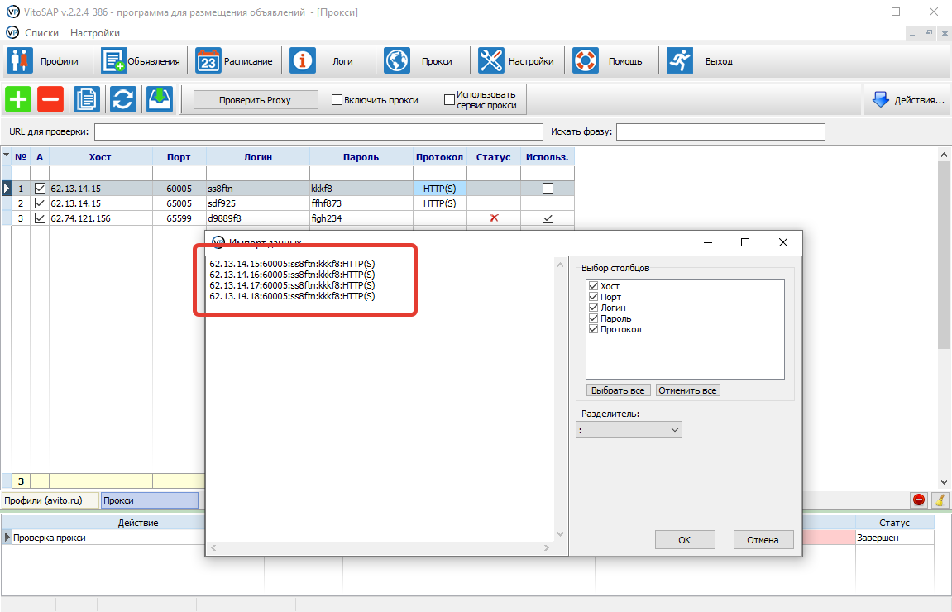Open the table grid menu triangle
The height and width of the screenshot is (612, 952).
(x=7, y=155)
